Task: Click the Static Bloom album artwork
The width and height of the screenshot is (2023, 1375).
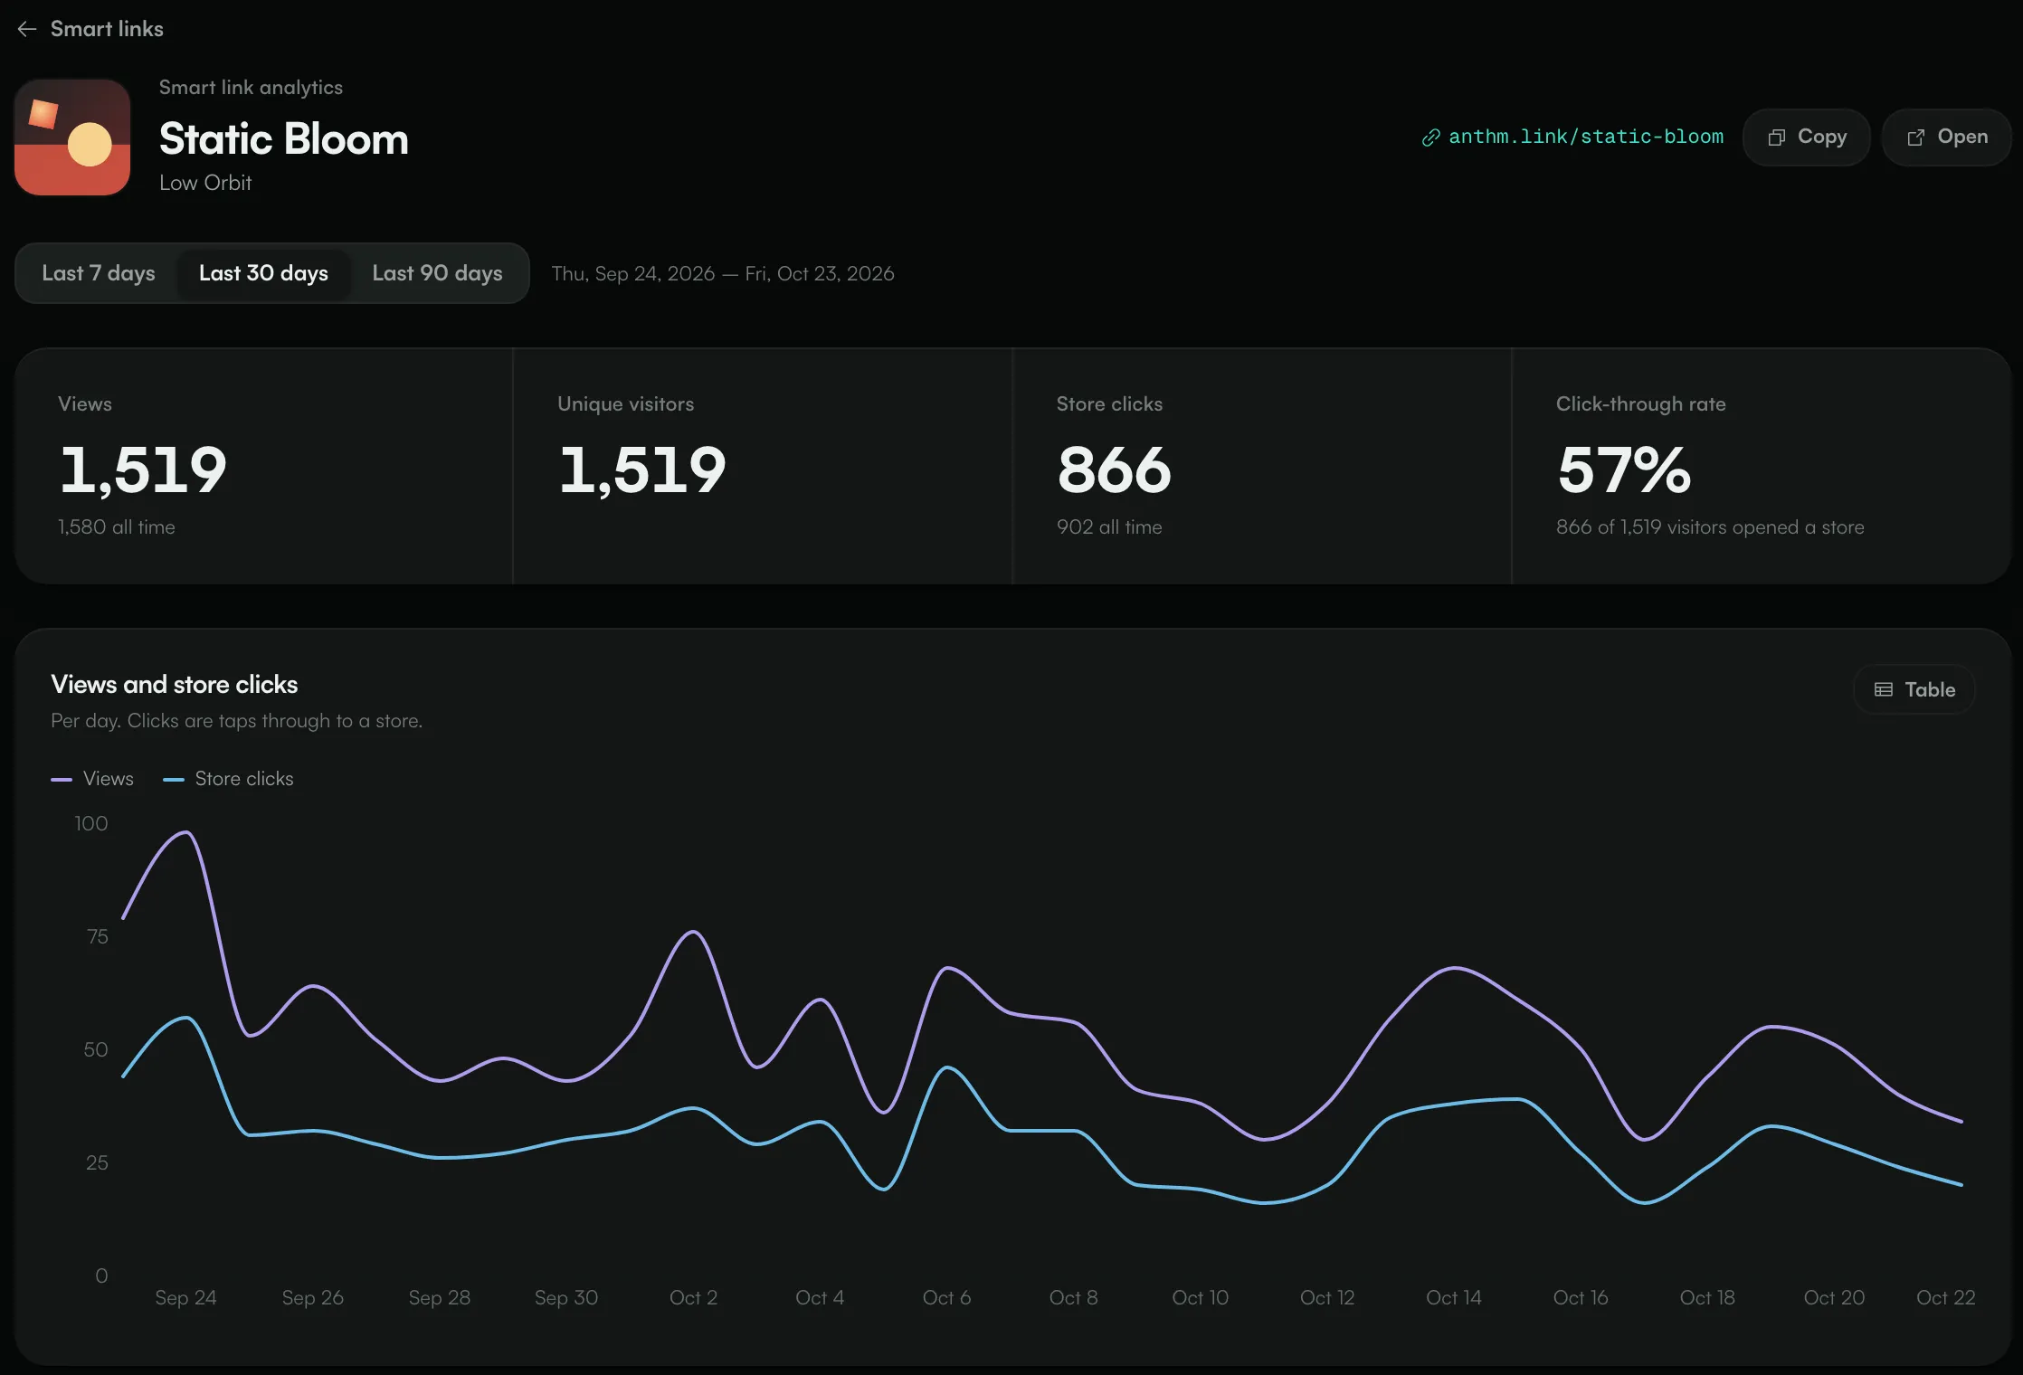Action: (72, 137)
